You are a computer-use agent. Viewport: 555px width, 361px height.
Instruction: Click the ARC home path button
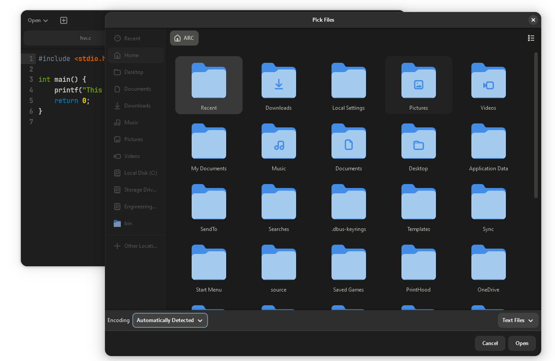click(x=184, y=38)
